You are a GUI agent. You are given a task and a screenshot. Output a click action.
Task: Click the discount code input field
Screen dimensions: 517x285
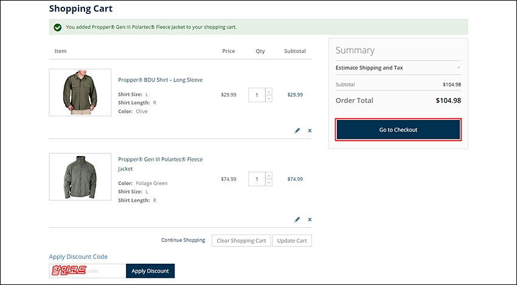88,271
